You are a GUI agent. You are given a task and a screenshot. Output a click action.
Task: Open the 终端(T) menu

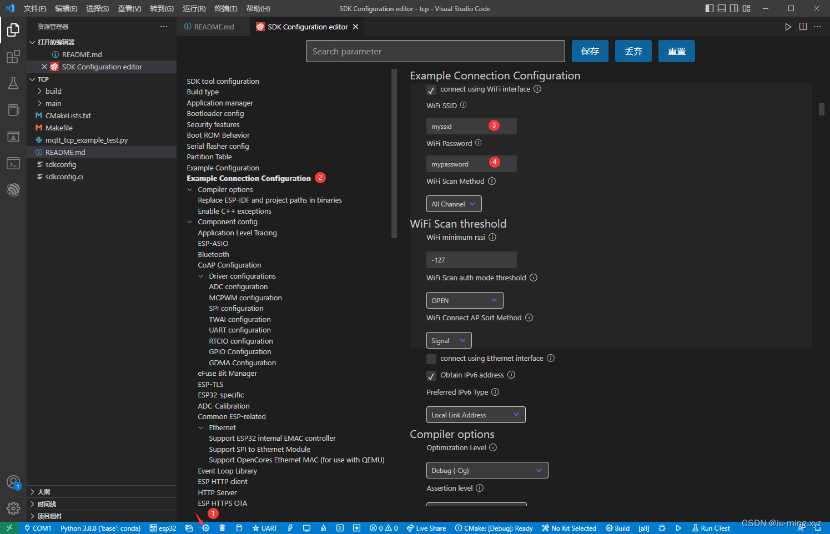[226, 8]
